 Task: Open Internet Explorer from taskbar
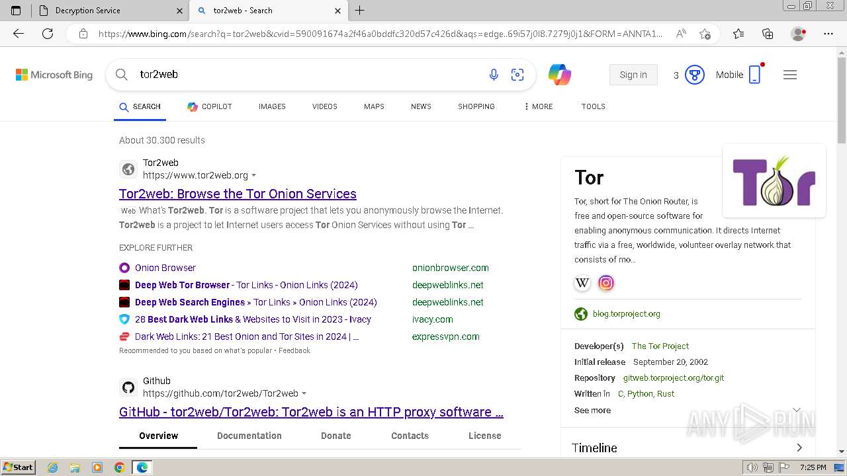coord(53,467)
